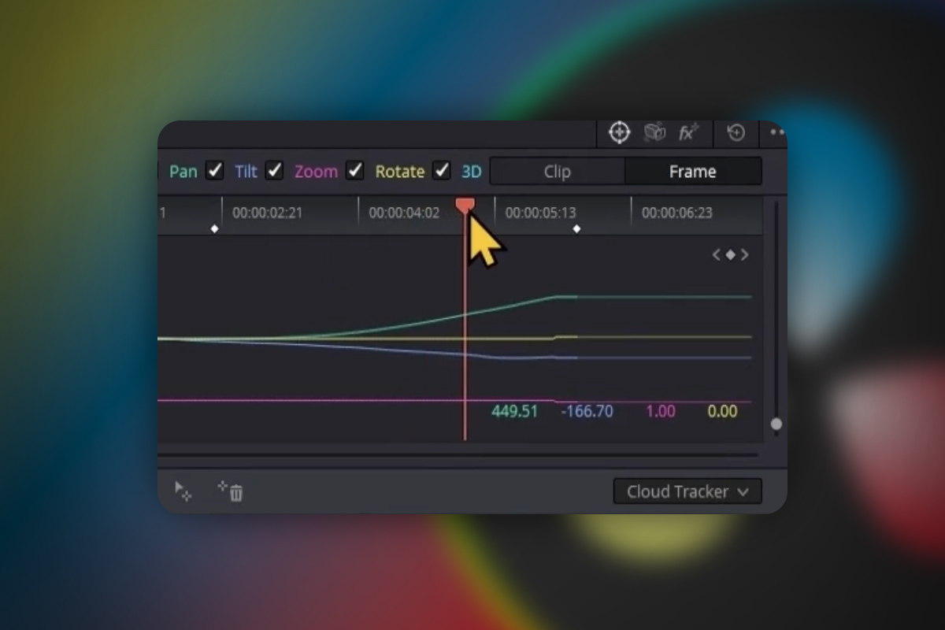Click the add tracking point icon
Viewport: 945px width, 630px height.
pyautogui.click(x=183, y=491)
